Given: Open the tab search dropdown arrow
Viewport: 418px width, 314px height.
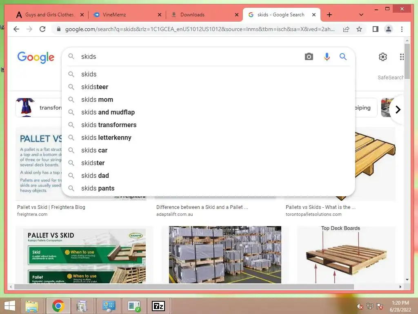Looking at the screenshot, I should pos(361,15).
